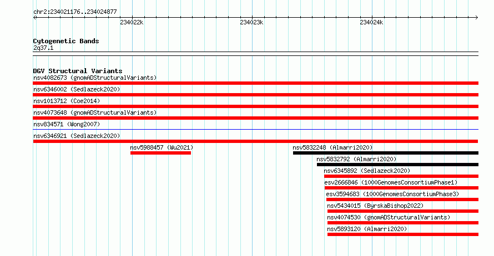This screenshot has width=494, height=256.
Task: Open esv2666846 1000GenomesConsortiumPhase1 label
Action: [x=391, y=182]
